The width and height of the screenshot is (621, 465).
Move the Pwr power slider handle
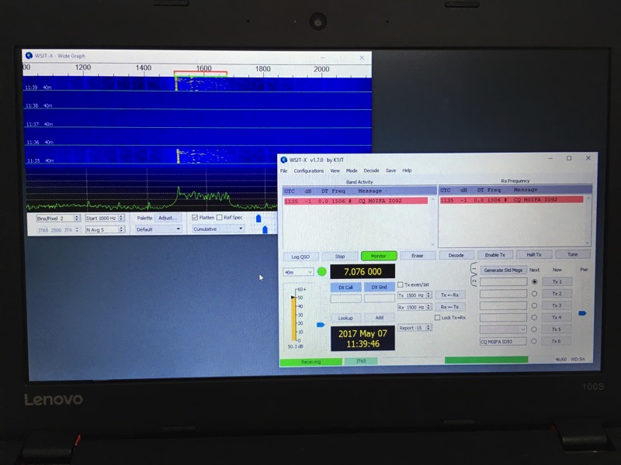[x=581, y=313]
